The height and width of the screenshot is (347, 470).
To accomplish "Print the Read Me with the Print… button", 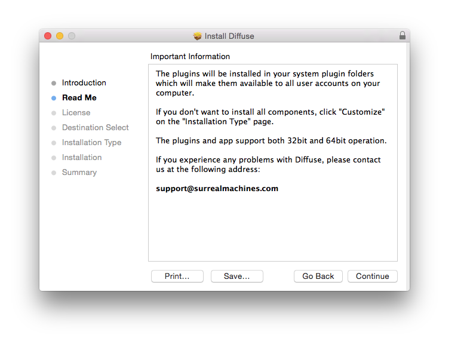I will (177, 276).
